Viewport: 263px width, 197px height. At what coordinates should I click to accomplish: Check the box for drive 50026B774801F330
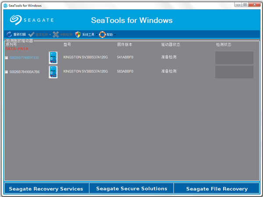pyautogui.click(x=6, y=58)
